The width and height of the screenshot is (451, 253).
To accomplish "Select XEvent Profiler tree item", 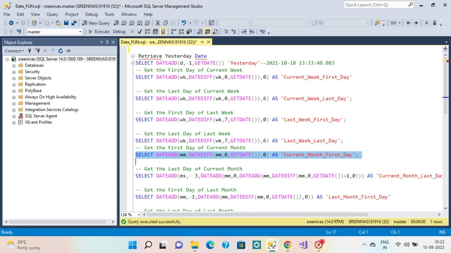I will pyautogui.click(x=38, y=122).
